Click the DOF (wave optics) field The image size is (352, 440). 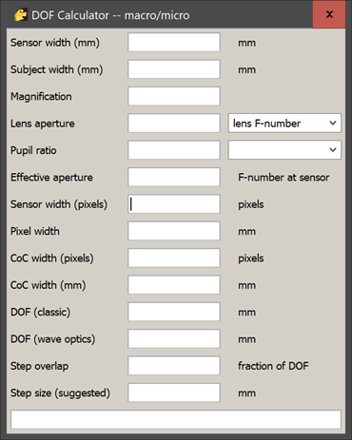pyautogui.click(x=174, y=338)
